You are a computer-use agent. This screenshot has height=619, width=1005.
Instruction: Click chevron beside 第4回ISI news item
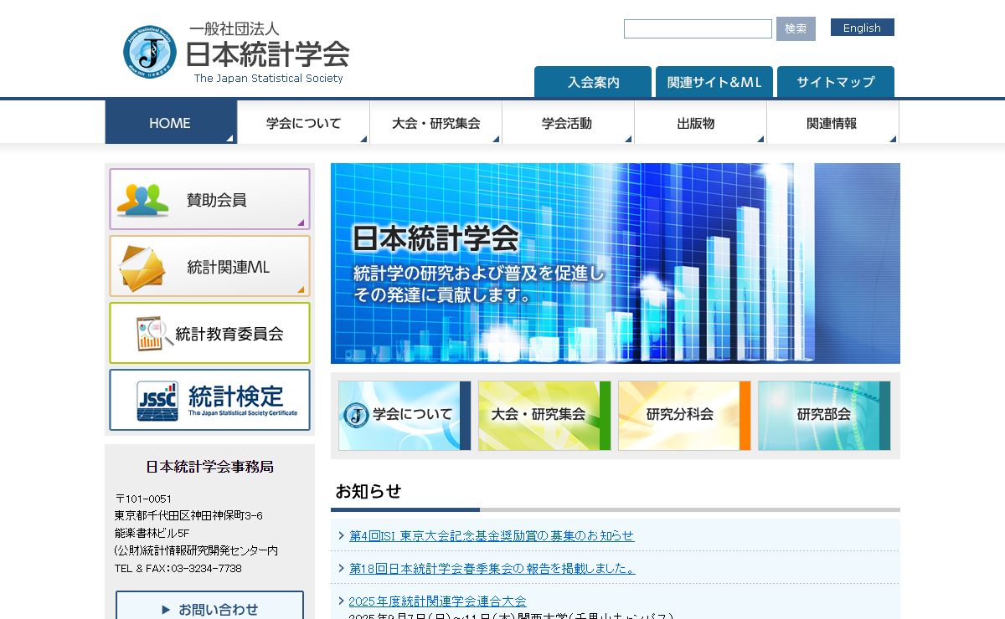[x=342, y=535]
